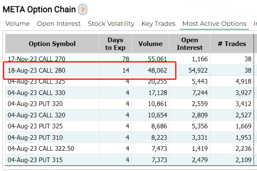Switch to the Volume tab
Viewport: 257px width, 171px height.
pyautogui.click(x=17, y=24)
